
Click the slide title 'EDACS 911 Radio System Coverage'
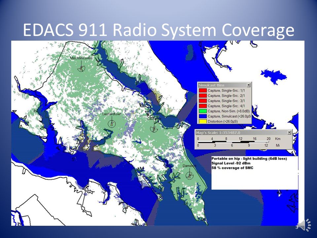158,30
